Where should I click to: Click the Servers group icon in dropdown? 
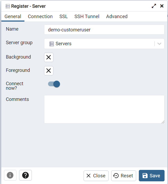click(51, 44)
